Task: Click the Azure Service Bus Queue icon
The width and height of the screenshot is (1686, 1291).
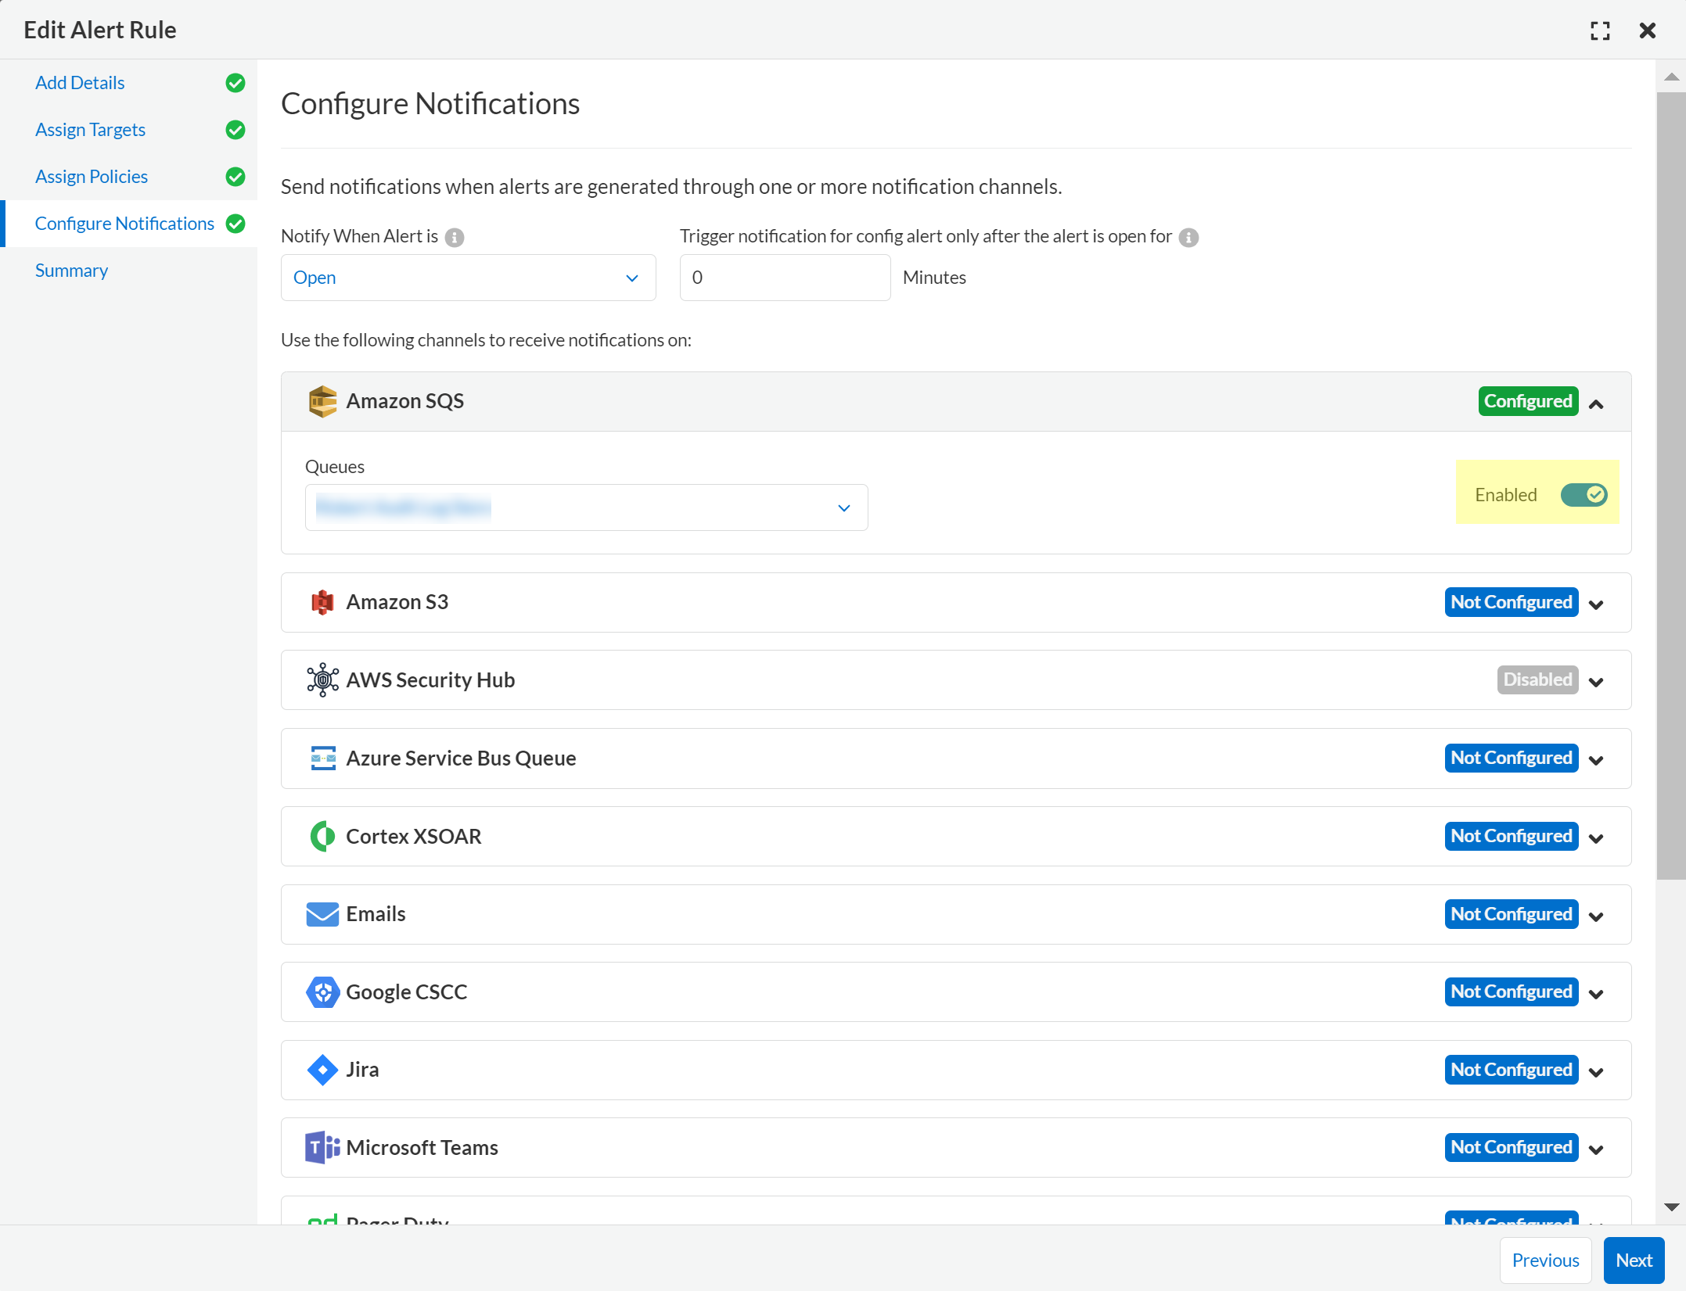Action: click(x=322, y=758)
